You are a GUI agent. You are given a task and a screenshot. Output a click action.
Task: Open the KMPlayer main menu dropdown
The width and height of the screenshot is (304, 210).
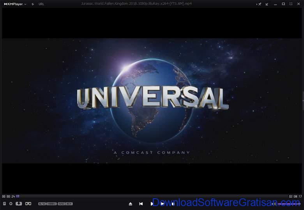tap(15, 4)
